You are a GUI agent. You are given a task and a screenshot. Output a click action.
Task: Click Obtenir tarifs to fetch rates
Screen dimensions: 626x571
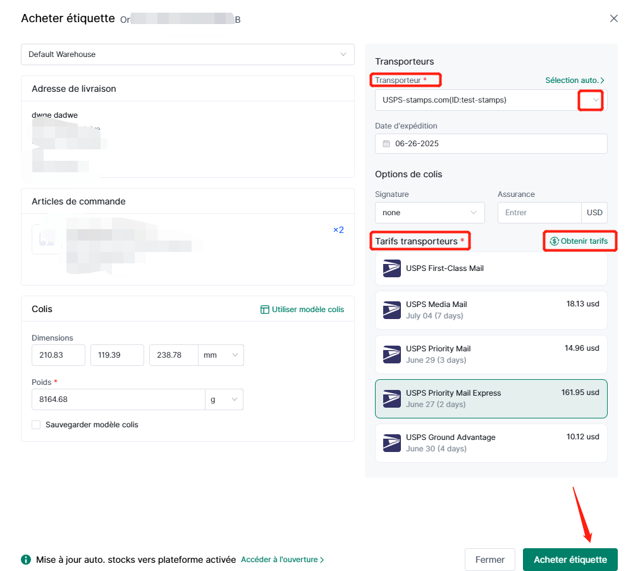[x=579, y=241]
